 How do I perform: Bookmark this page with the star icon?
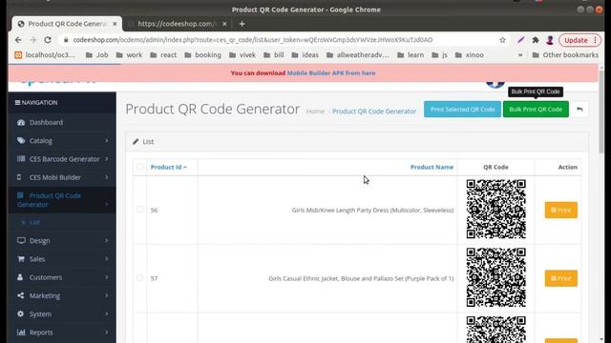[502, 40]
